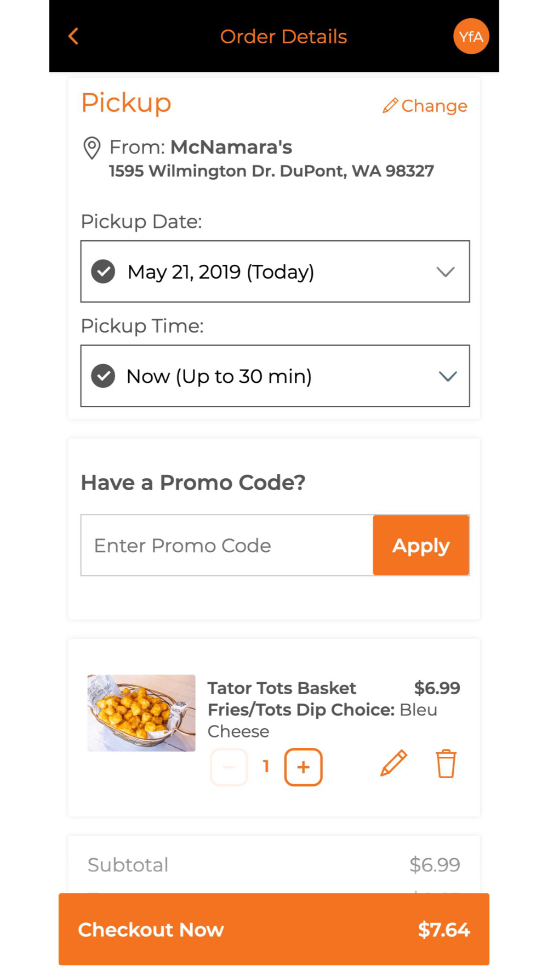Tap the Tator Tots Basket photo
Screen dimensions: 548x975
click(x=141, y=712)
